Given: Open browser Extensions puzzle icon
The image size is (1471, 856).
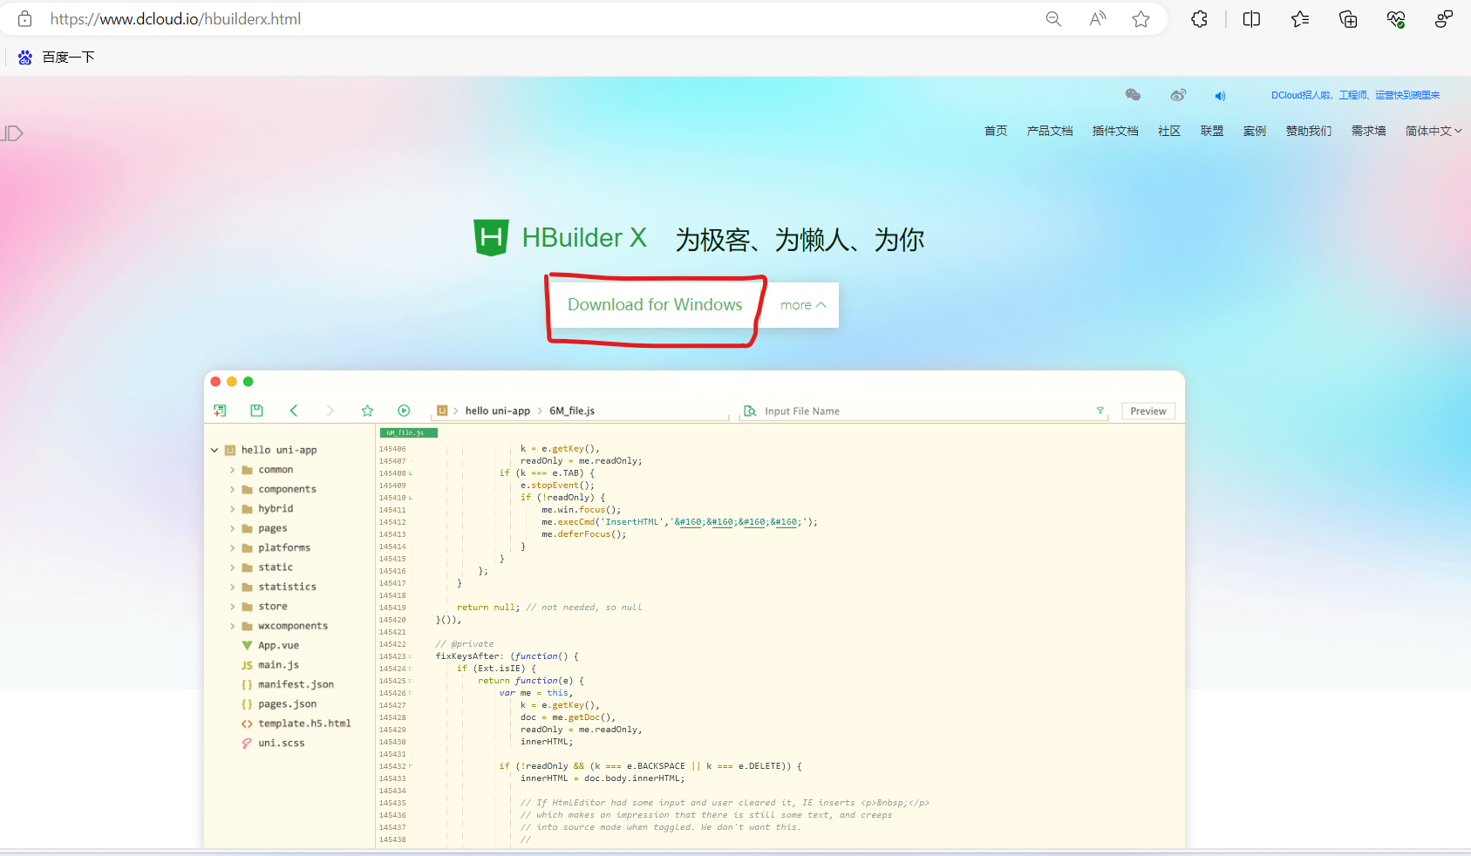Looking at the screenshot, I should [1200, 19].
